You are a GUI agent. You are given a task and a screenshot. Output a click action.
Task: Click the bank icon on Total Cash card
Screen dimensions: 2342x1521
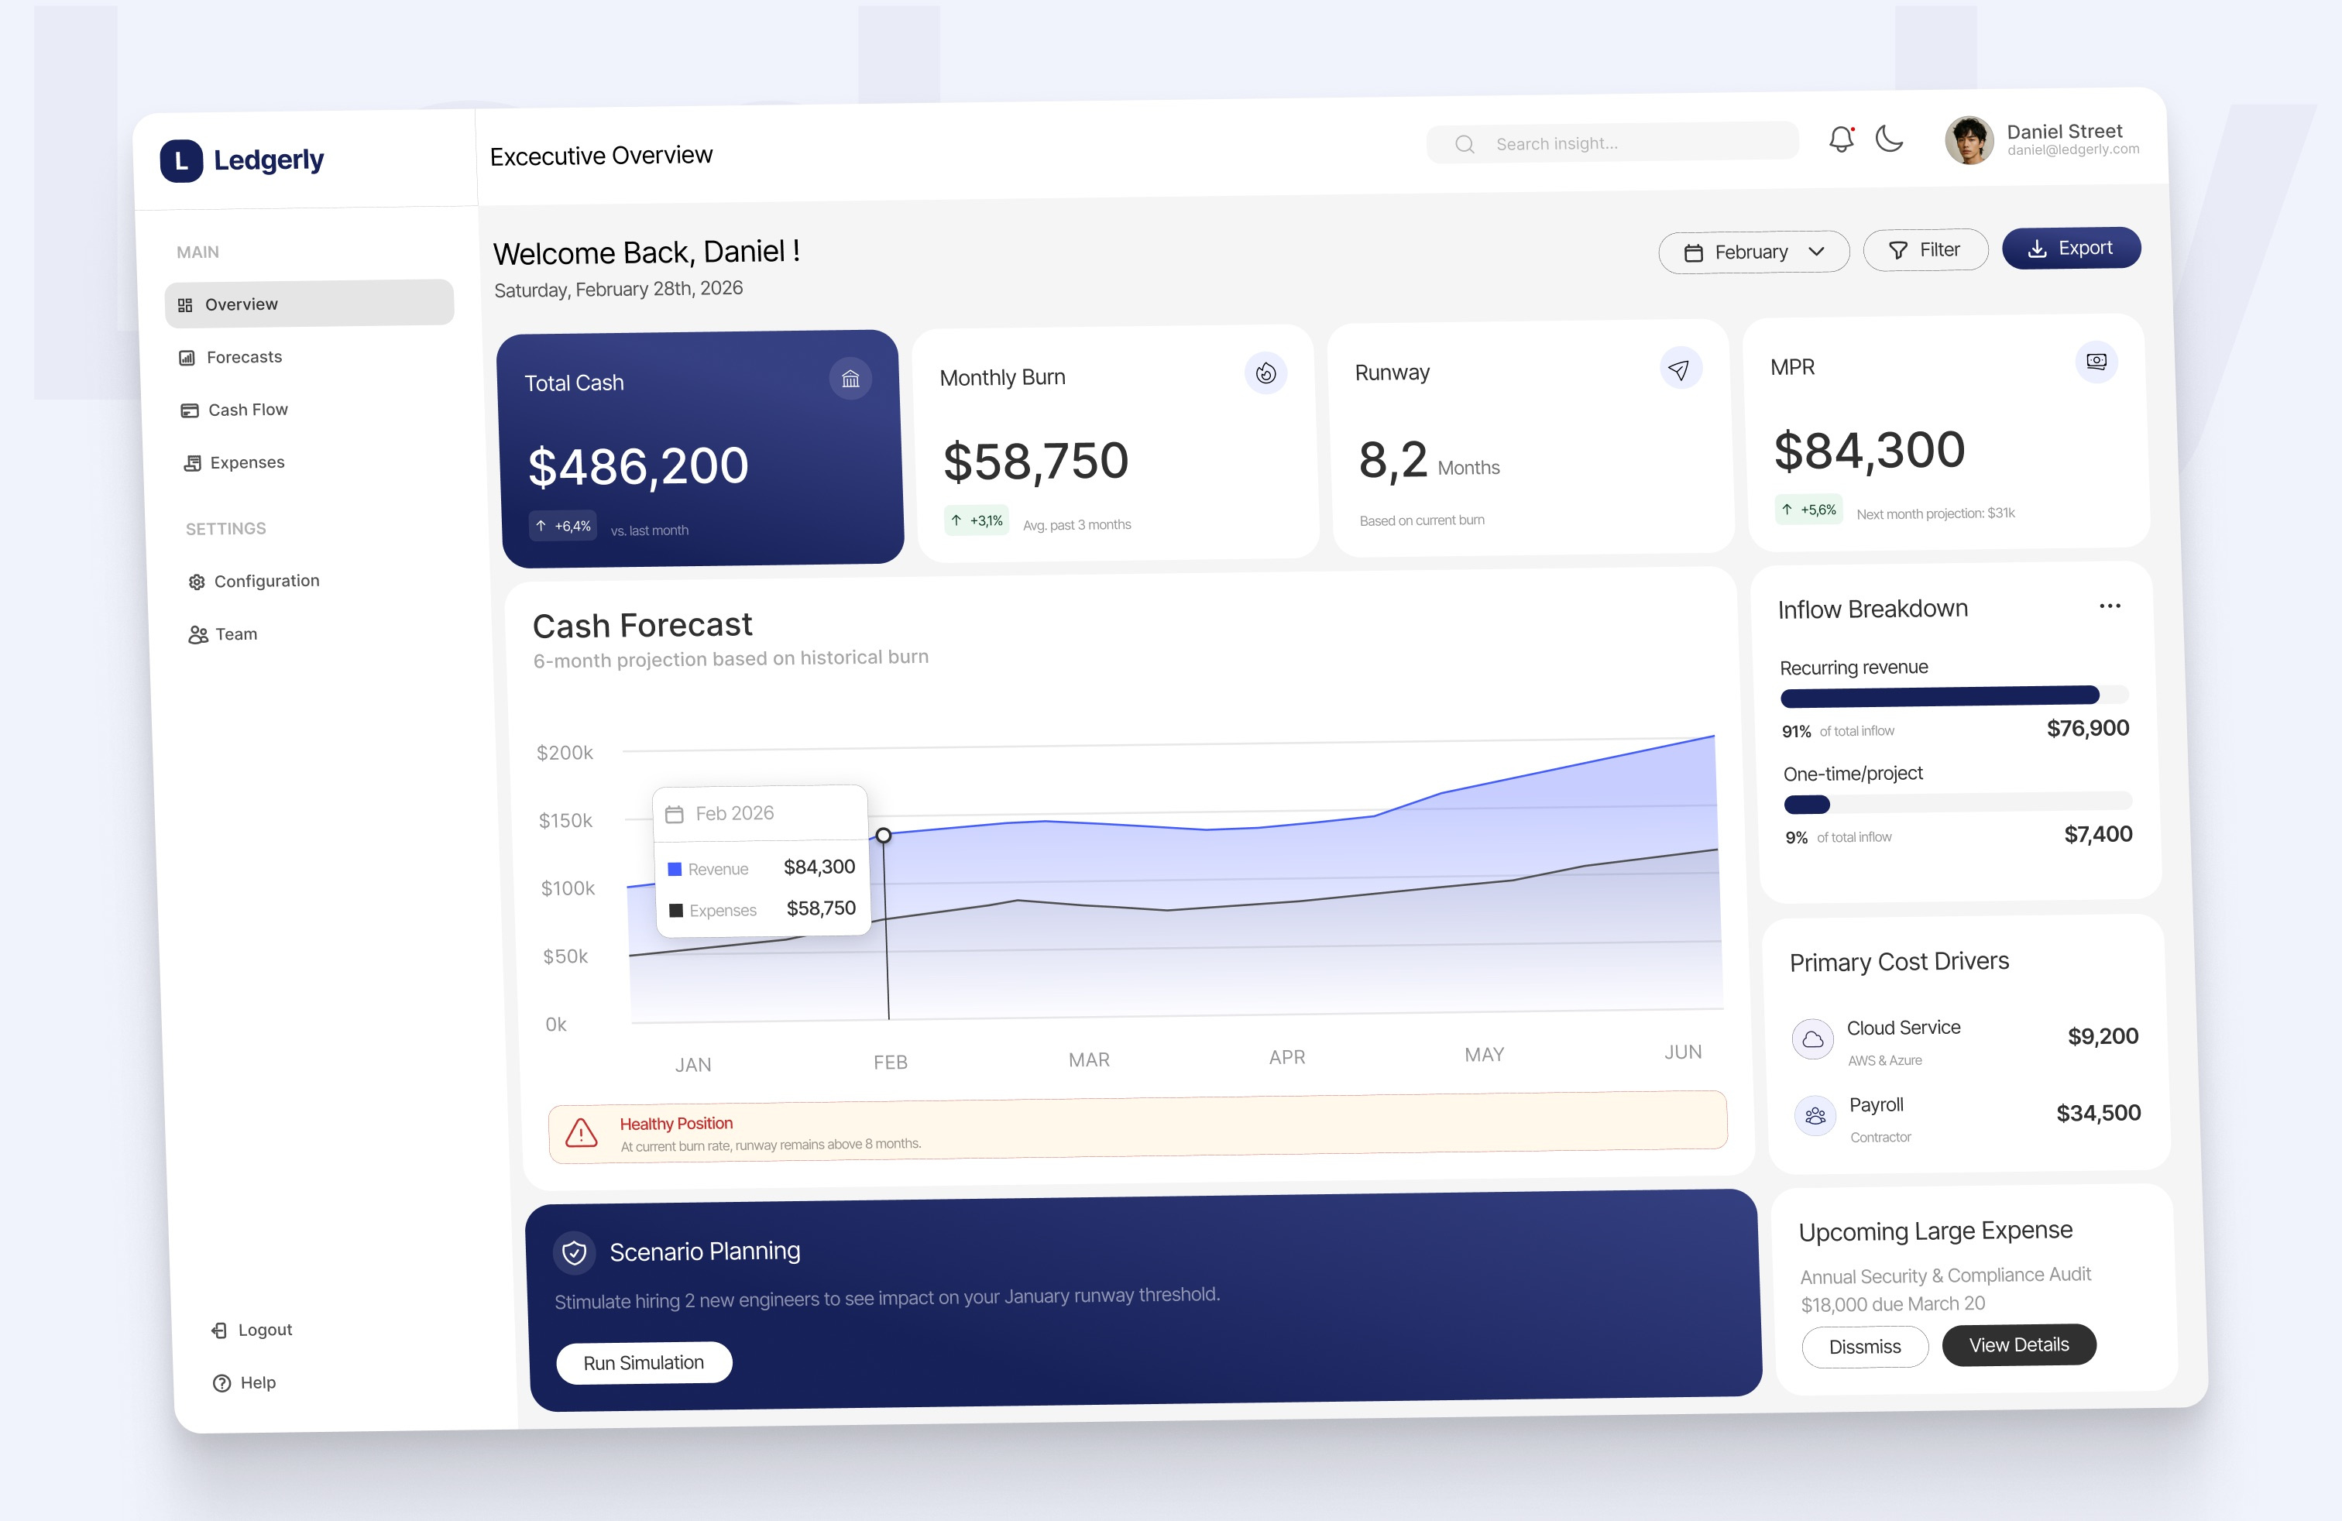point(850,378)
